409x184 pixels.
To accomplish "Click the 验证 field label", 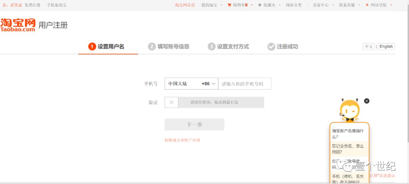I will (x=153, y=103).
